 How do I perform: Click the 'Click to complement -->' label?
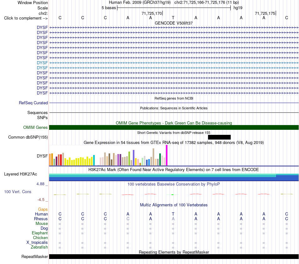click(x=26, y=18)
